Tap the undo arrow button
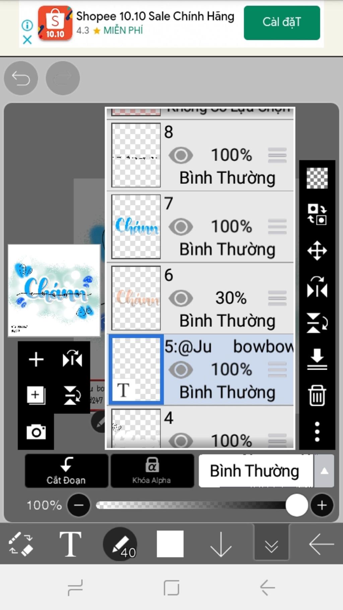This screenshot has height=610, width=343. [x=21, y=78]
